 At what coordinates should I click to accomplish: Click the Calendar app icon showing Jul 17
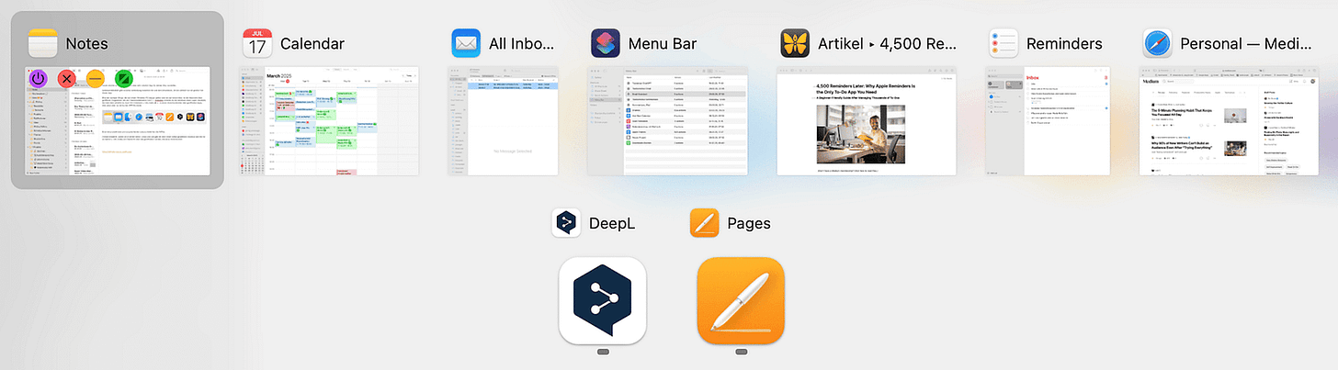pos(257,44)
